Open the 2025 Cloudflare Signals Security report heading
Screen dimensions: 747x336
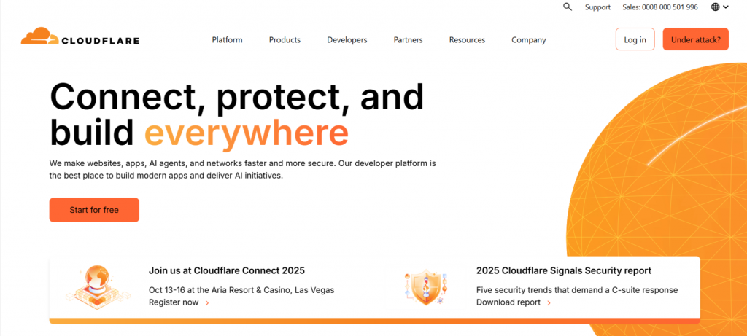point(563,270)
